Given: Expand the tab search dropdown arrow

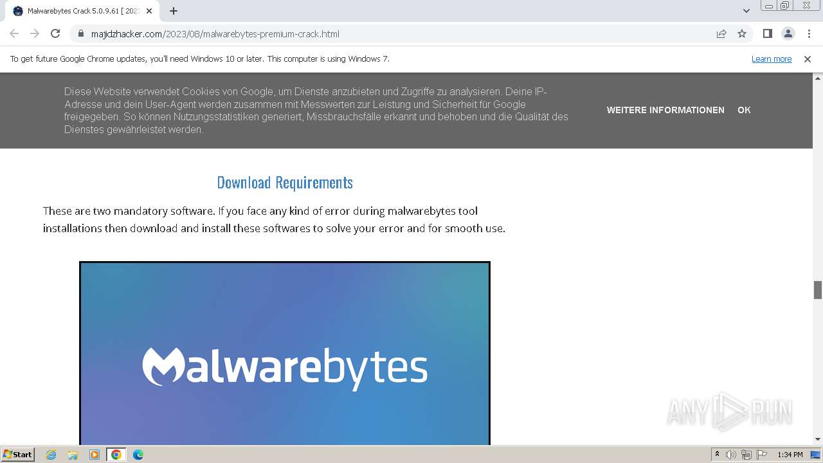Looking at the screenshot, I should [746, 11].
